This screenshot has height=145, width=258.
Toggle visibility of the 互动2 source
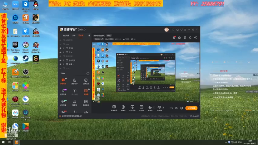(60, 48)
